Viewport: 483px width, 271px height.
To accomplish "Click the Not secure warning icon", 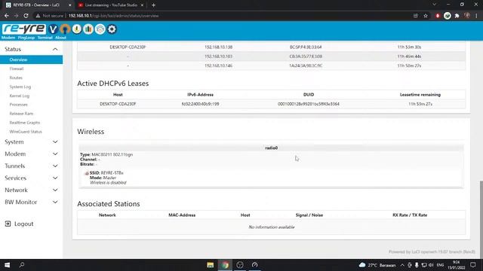I will (38, 16).
